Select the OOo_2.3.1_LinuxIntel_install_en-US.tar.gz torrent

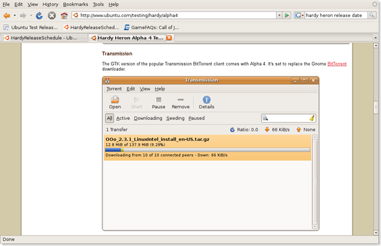(208, 147)
